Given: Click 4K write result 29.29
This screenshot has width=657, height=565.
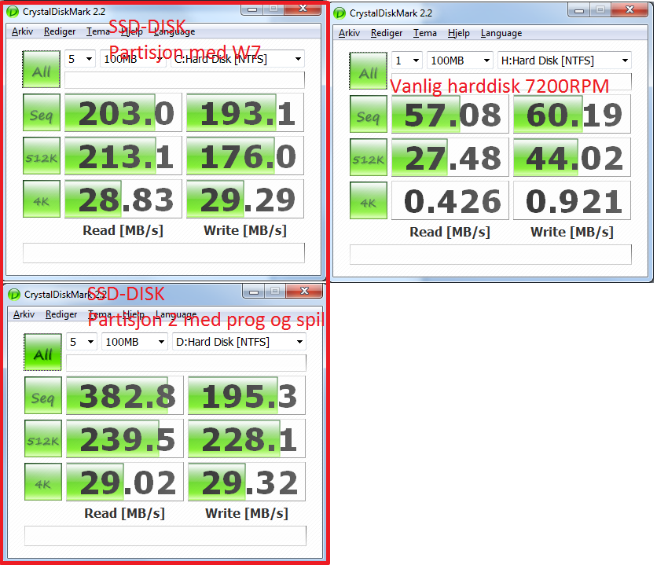Looking at the screenshot, I should click(x=245, y=199).
